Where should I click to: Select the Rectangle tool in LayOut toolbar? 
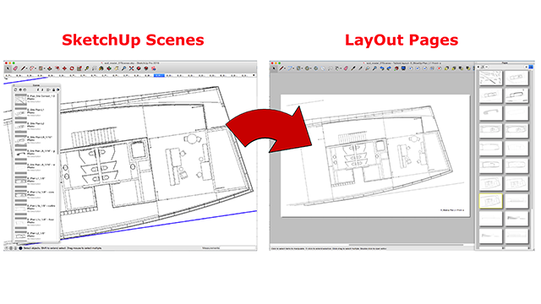pos(298,68)
